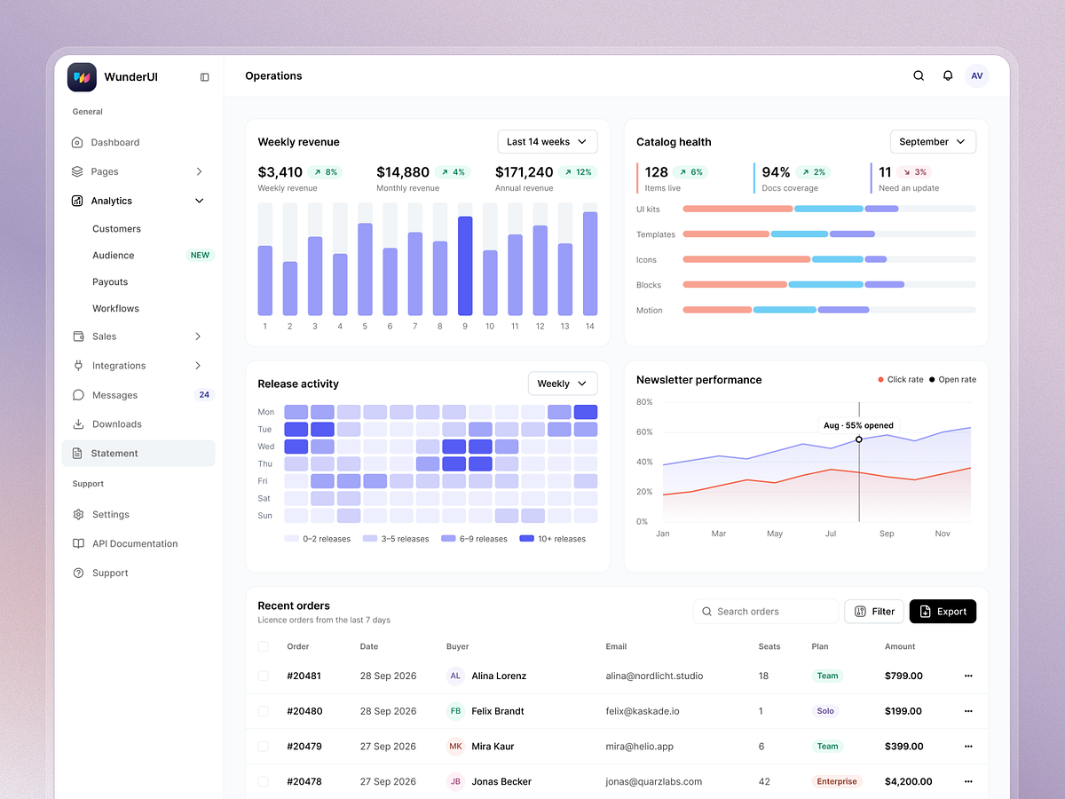Open more options for order #20479

click(968, 747)
